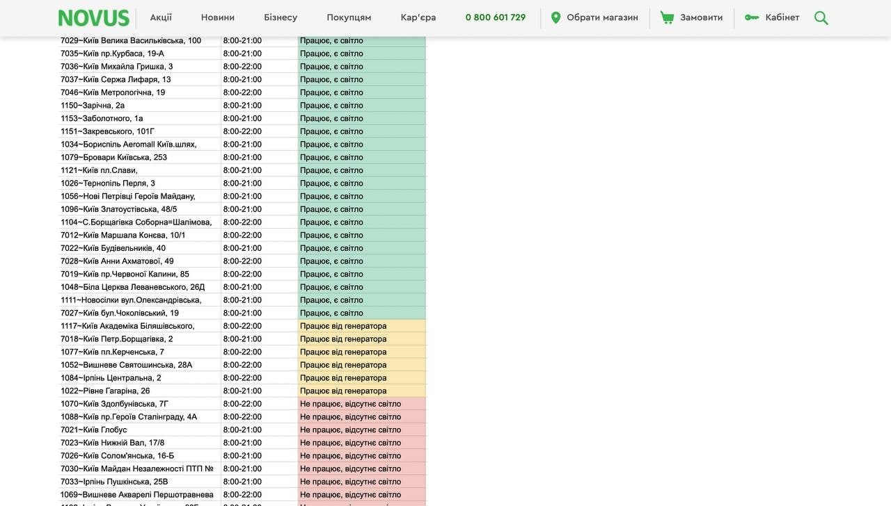
Task: Open the Кар'єра page
Action: coord(418,17)
